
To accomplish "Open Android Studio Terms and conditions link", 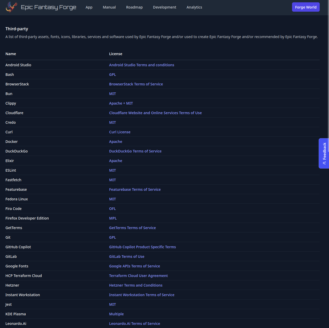I will tap(142, 65).
